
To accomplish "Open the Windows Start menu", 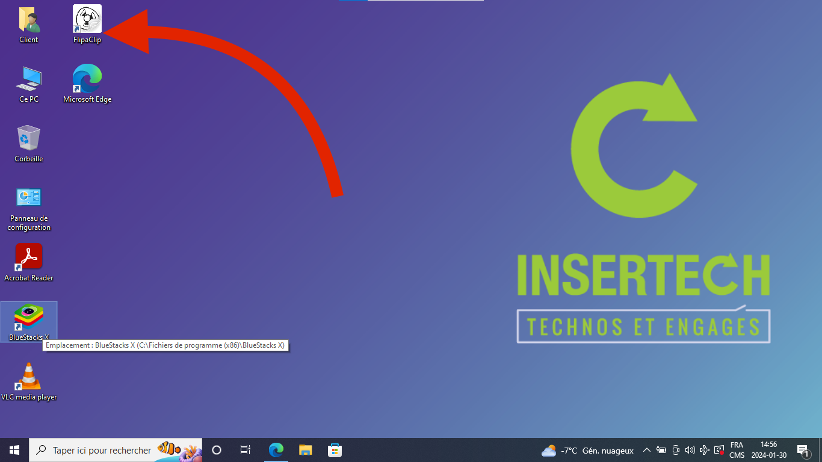I will (x=14, y=450).
